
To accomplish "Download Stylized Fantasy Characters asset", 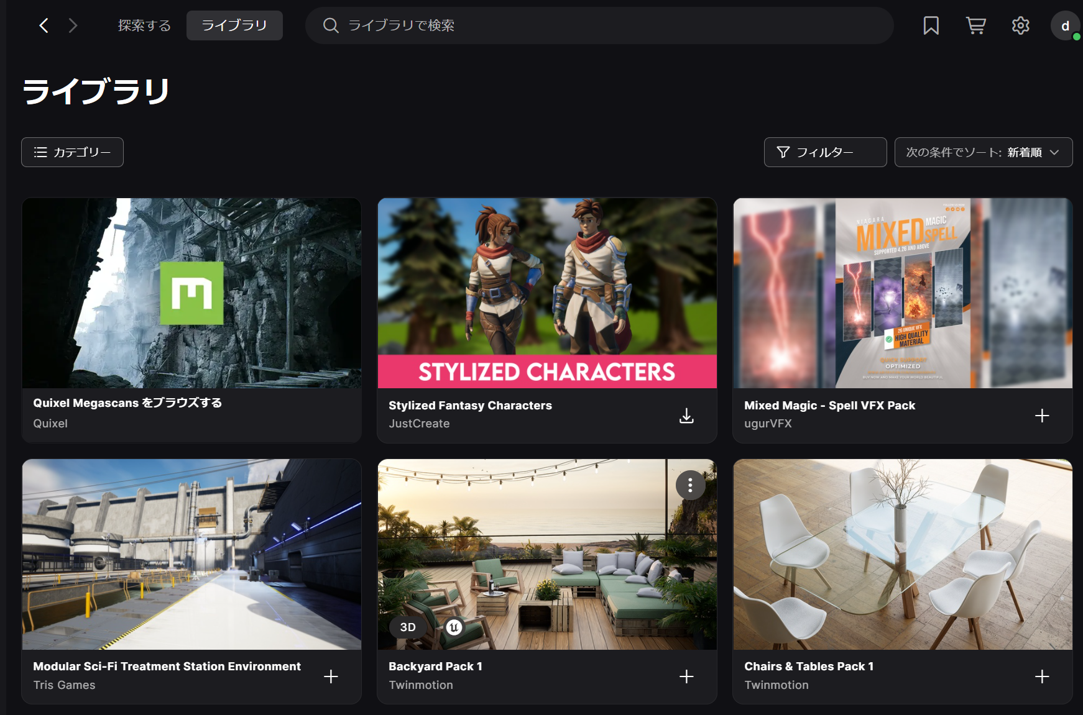I will [x=686, y=416].
